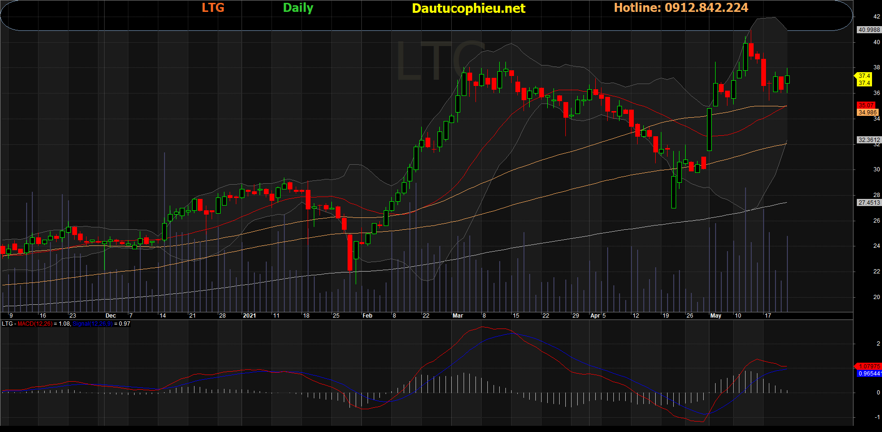
Task: Click the orange LTG ticker title
Action: (x=213, y=8)
